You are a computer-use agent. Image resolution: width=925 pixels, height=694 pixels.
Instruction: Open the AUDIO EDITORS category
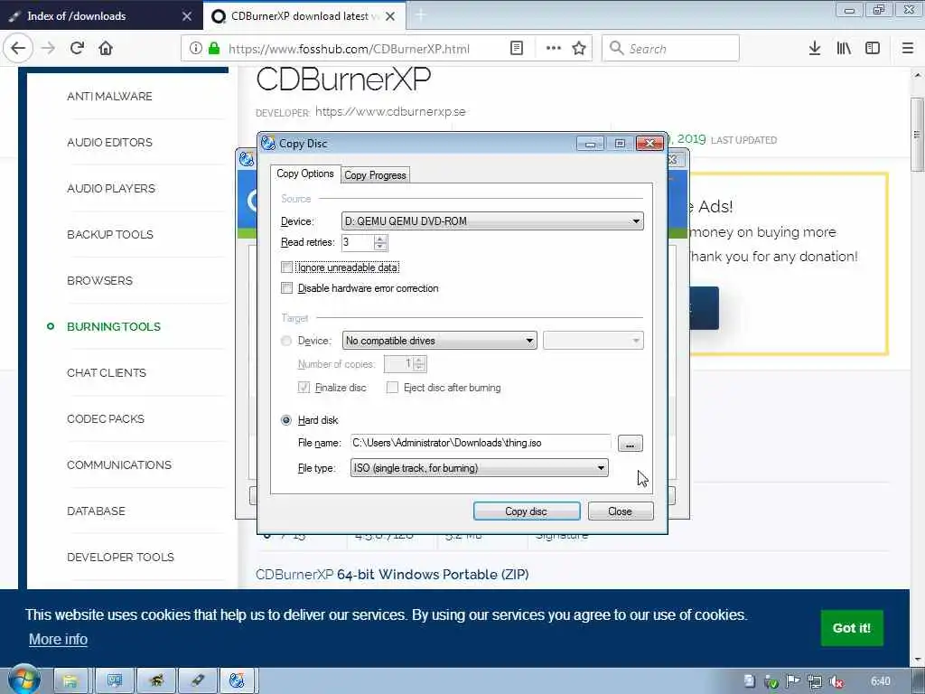pos(109,142)
